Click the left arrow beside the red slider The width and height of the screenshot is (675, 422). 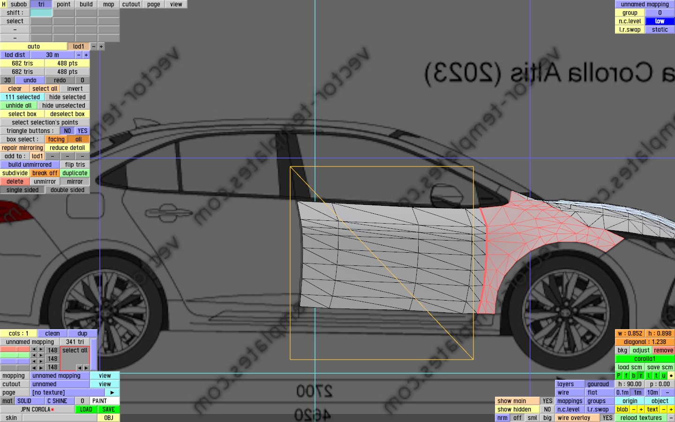click(x=34, y=350)
